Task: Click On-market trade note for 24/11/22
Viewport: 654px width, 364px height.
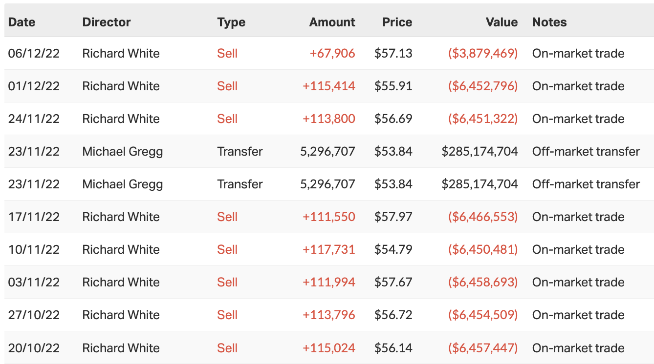Action: click(578, 119)
